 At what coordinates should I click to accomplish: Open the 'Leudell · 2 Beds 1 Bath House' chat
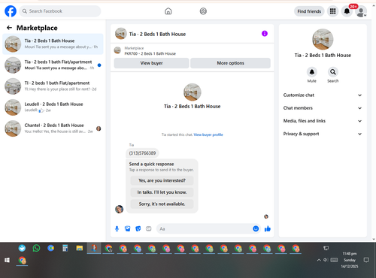coord(53,107)
